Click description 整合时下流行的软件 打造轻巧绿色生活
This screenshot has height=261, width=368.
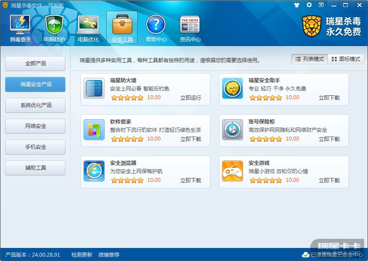155,130
